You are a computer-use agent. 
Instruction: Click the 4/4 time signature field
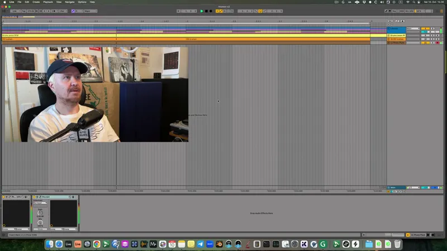coord(46,11)
